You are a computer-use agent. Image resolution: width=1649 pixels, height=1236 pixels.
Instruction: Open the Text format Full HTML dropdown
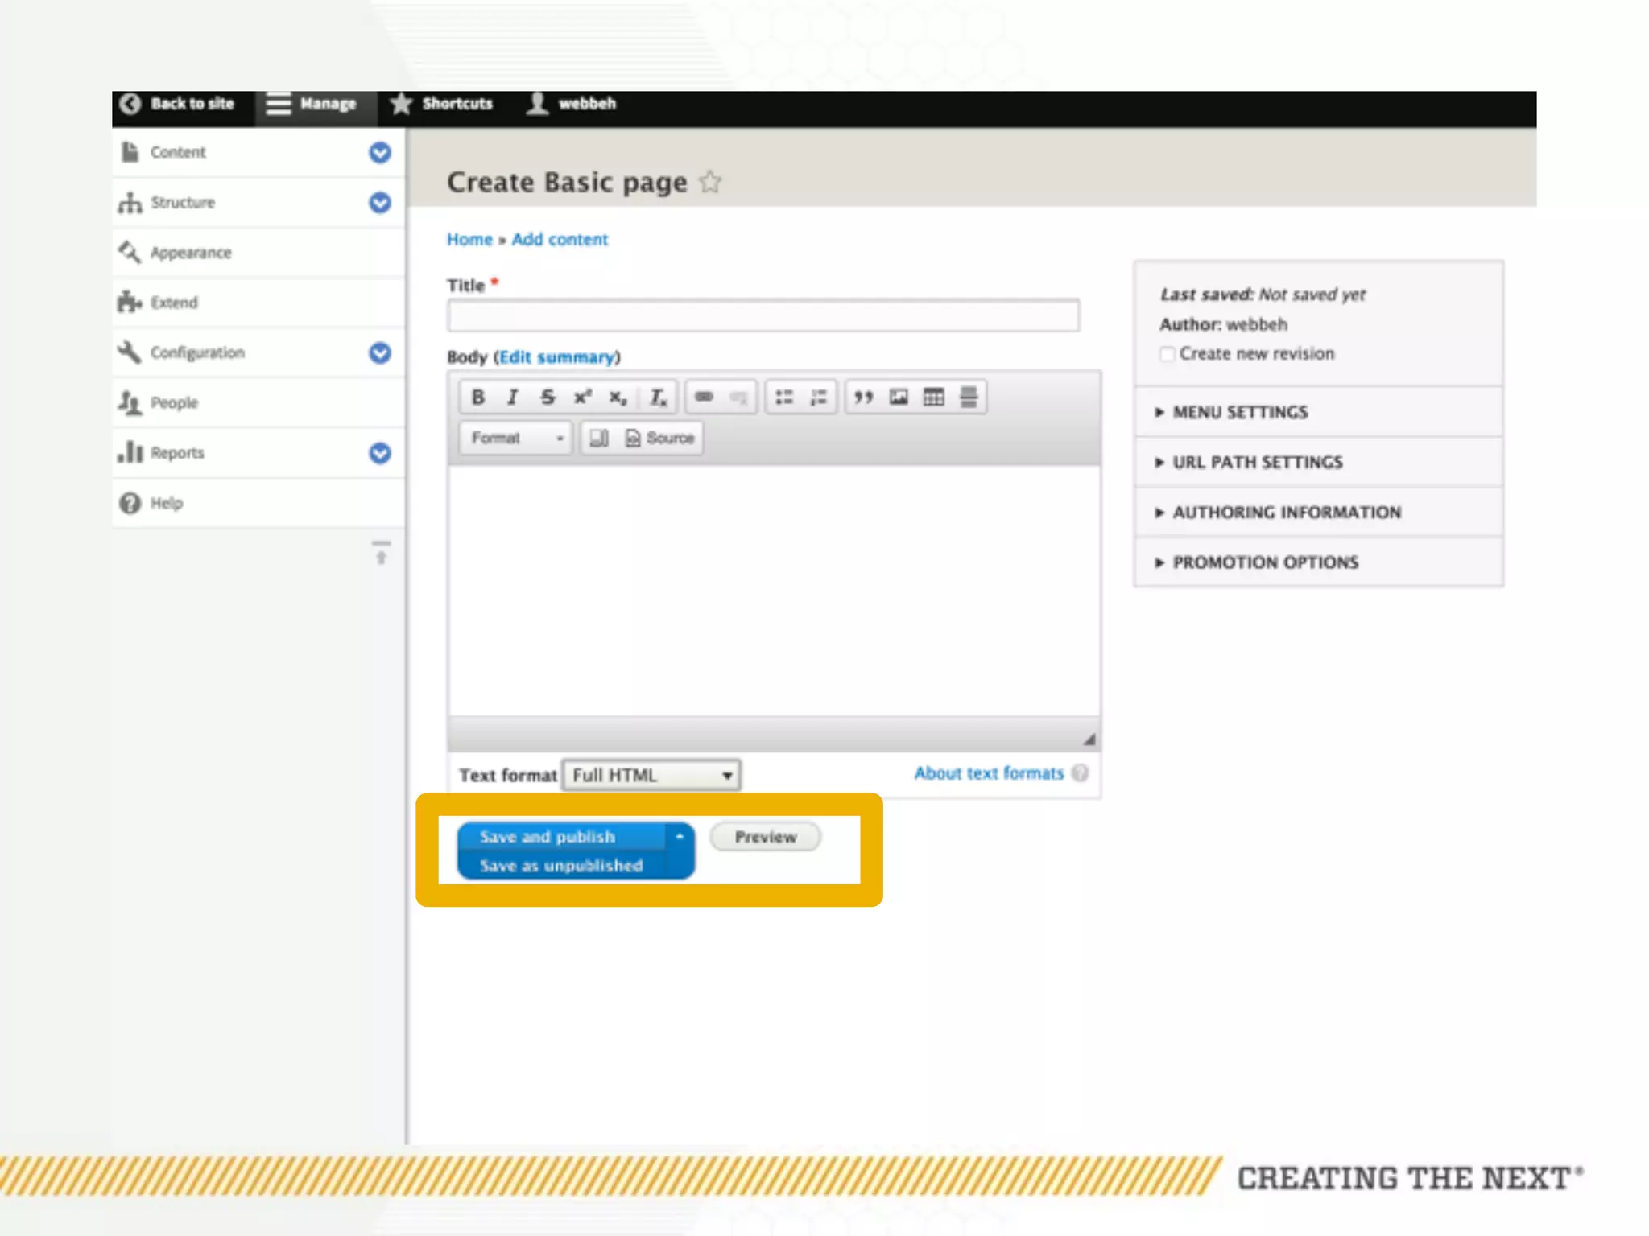[651, 775]
